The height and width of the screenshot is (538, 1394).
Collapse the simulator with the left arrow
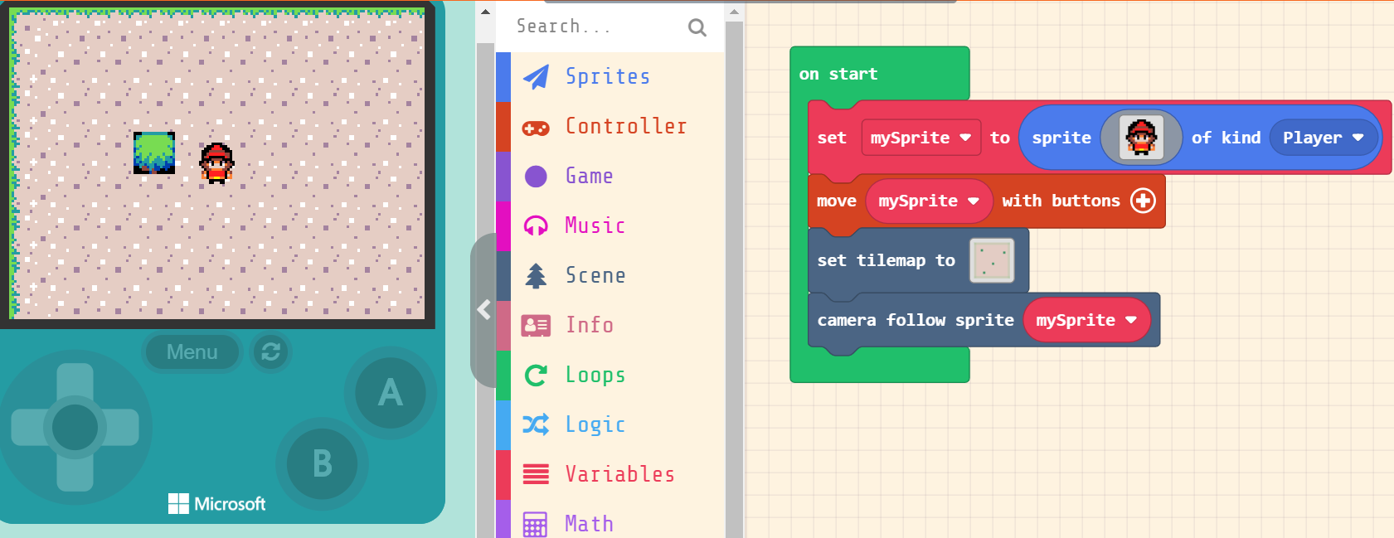coord(484,310)
